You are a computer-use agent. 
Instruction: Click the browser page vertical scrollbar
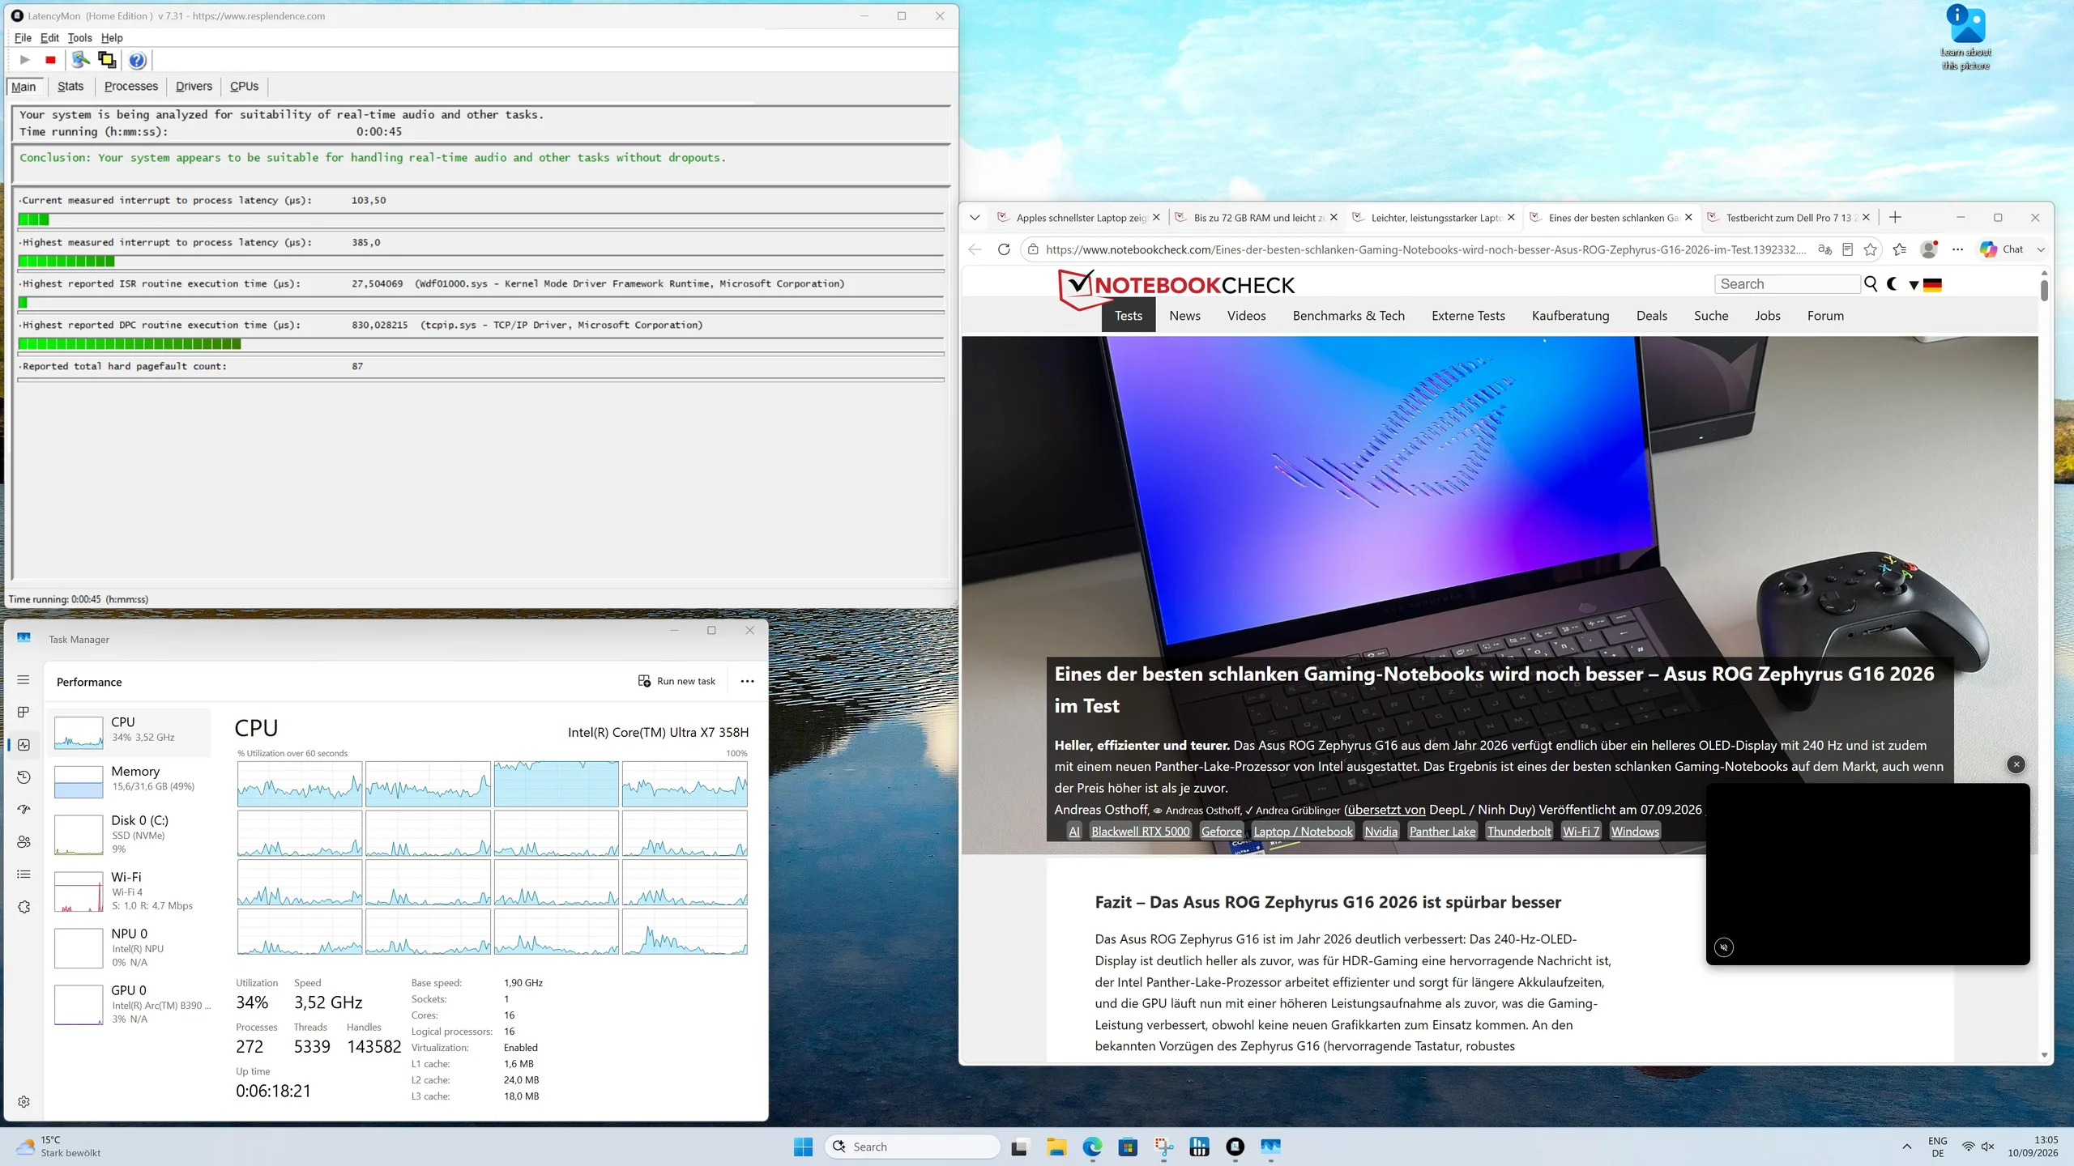point(2045,664)
